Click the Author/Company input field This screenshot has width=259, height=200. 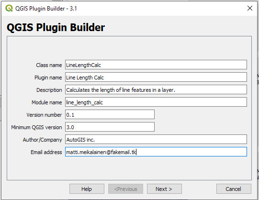pyautogui.click(x=156, y=139)
